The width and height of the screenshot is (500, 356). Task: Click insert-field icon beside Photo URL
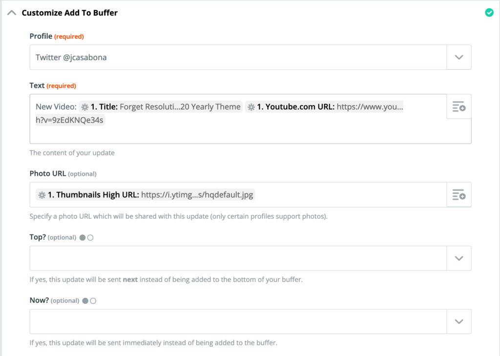tap(458, 195)
